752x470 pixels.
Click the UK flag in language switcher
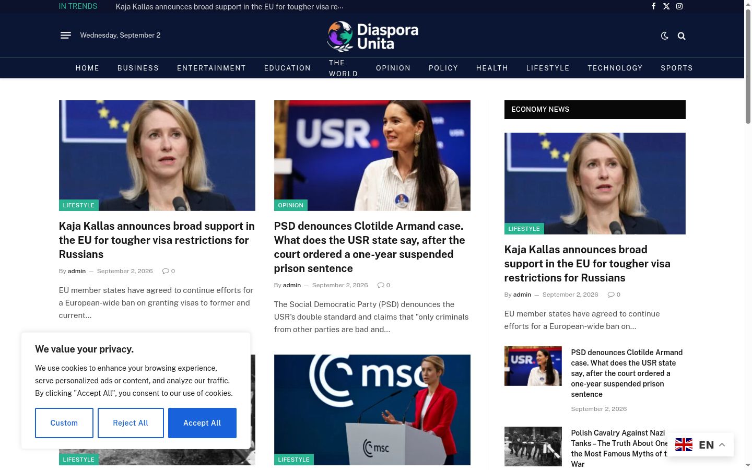[684, 445]
